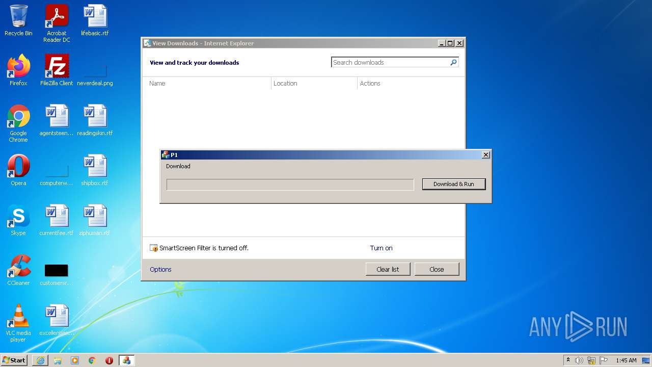Select ziphuman.rtf document icon
This screenshot has height=367, width=652.
pos(95,220)
